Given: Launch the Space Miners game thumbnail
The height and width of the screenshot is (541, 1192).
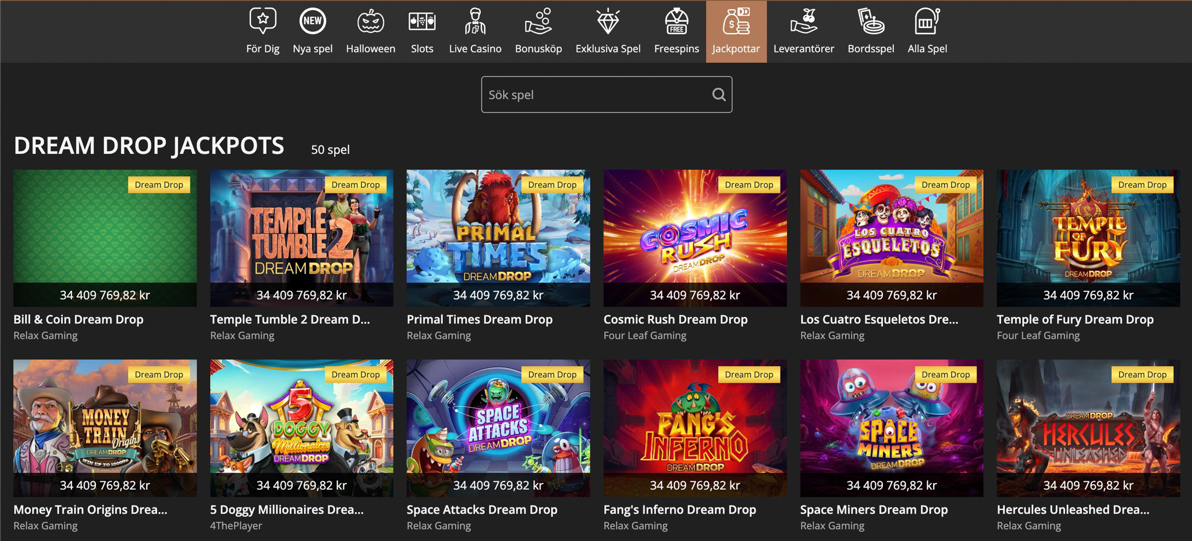Looking at the screenshot, I should pyautogui.click(x=892, y=428).
